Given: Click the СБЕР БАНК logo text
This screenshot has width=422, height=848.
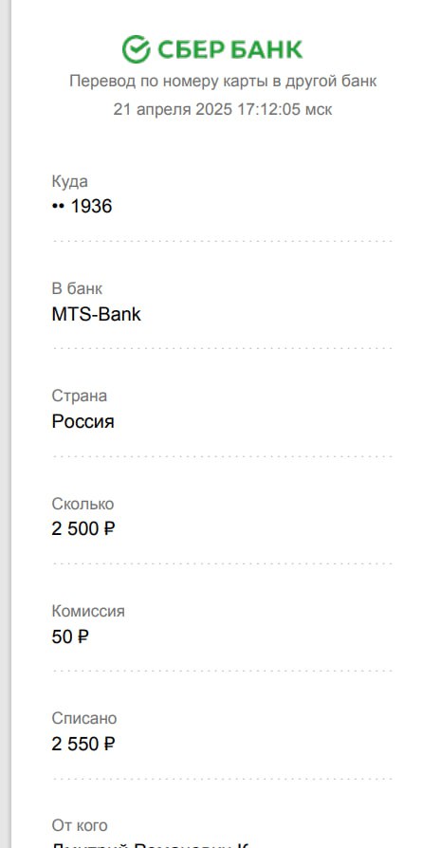Looking at the screenshot, I should tap(229, 49).
